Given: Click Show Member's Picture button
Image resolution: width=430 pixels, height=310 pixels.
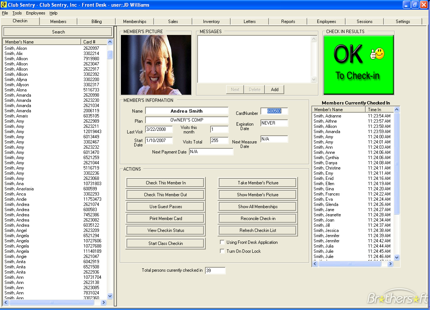Looking at the screenshot, I should click(x=258, y=195).
